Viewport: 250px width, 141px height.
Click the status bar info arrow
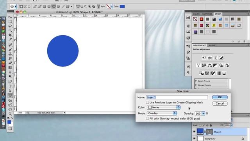point(64,113)
